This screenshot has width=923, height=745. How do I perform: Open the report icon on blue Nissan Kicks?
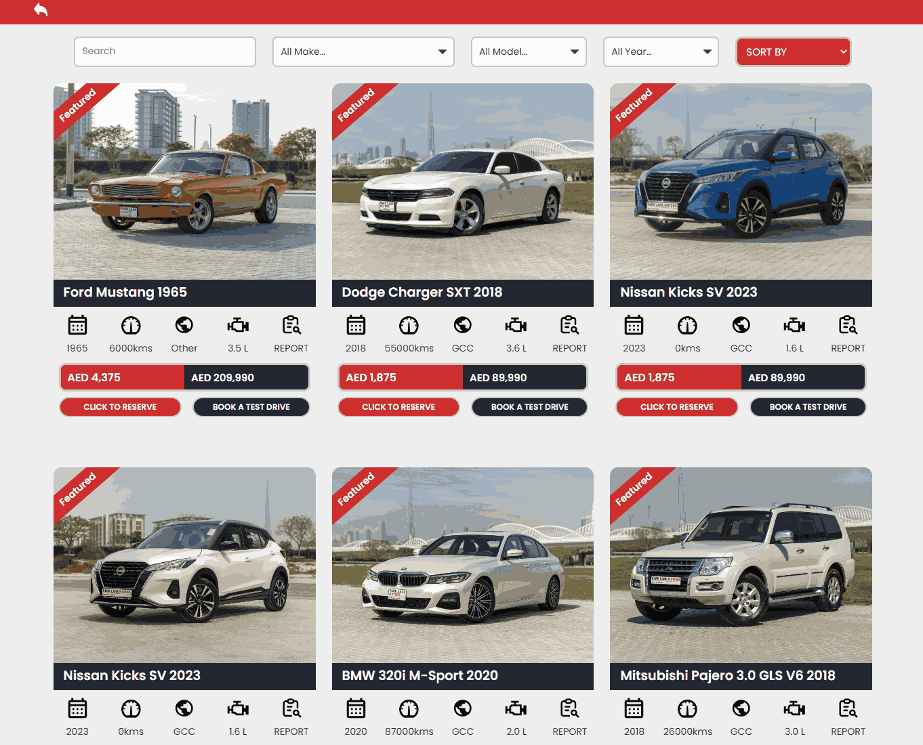coord(848,325)
